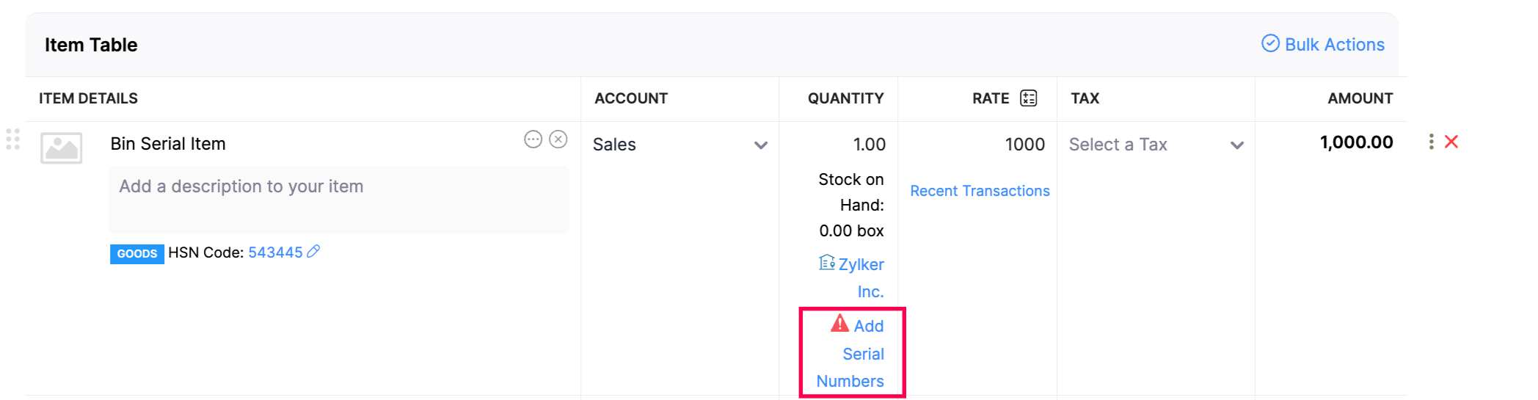The image size is (1538, 400).
Task: Open the Recent Transactions link
Action: click(980, 191)
